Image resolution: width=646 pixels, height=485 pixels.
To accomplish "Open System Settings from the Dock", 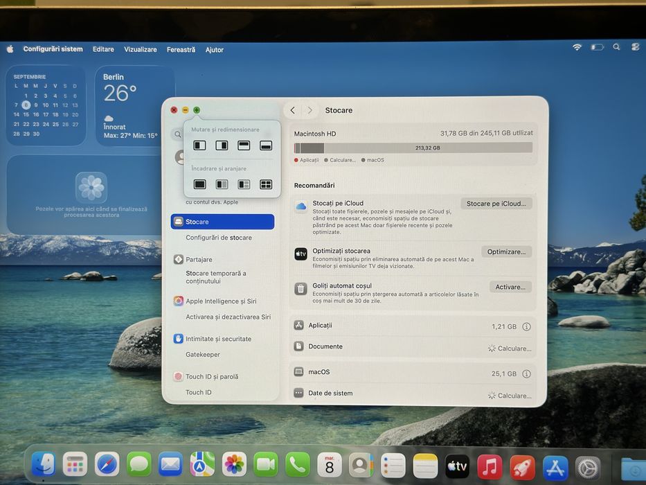I will [x=588, y=468].
